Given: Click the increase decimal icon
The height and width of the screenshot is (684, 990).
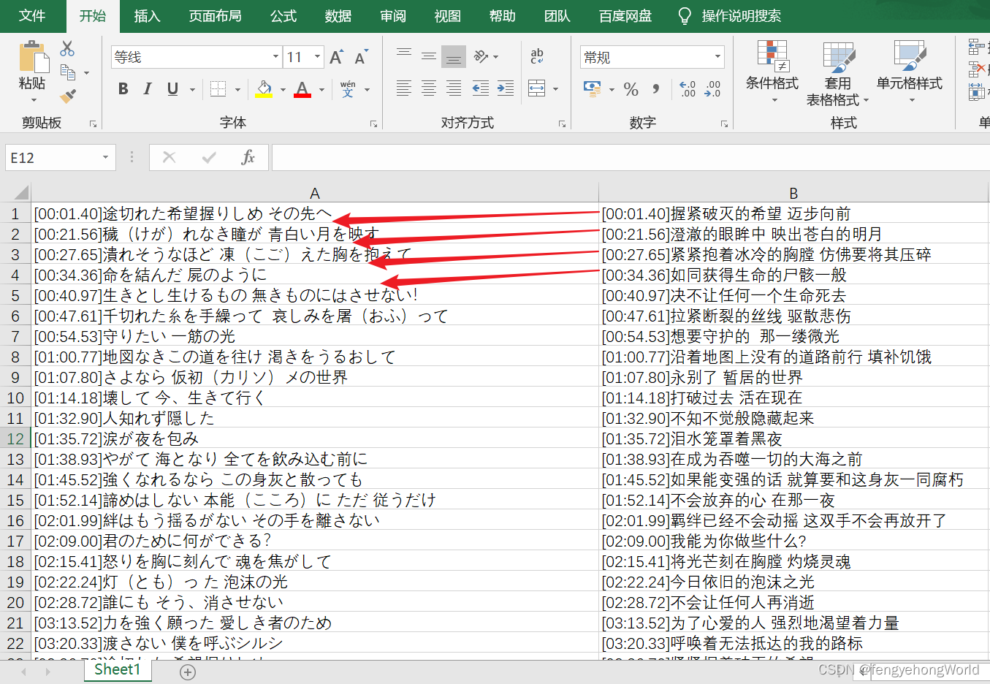Looking at the screenshot, I should 688,89.
